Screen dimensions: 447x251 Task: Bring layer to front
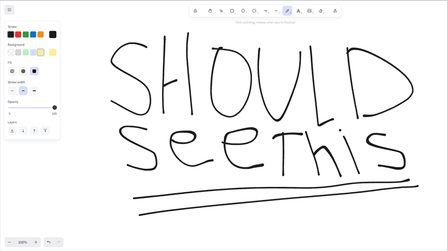(45, 131)
